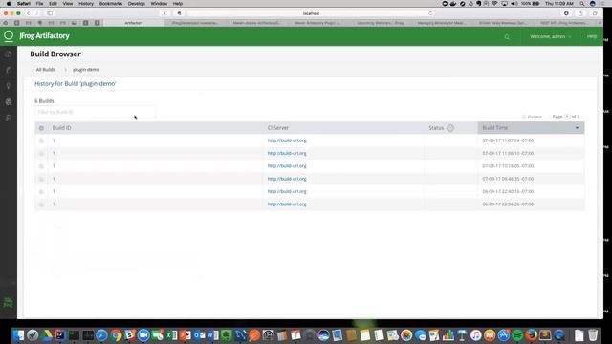Image resolution: width=612 pixels, height=344 pixels.
Task: Click the Help link in green header
Action: point(592,36)
